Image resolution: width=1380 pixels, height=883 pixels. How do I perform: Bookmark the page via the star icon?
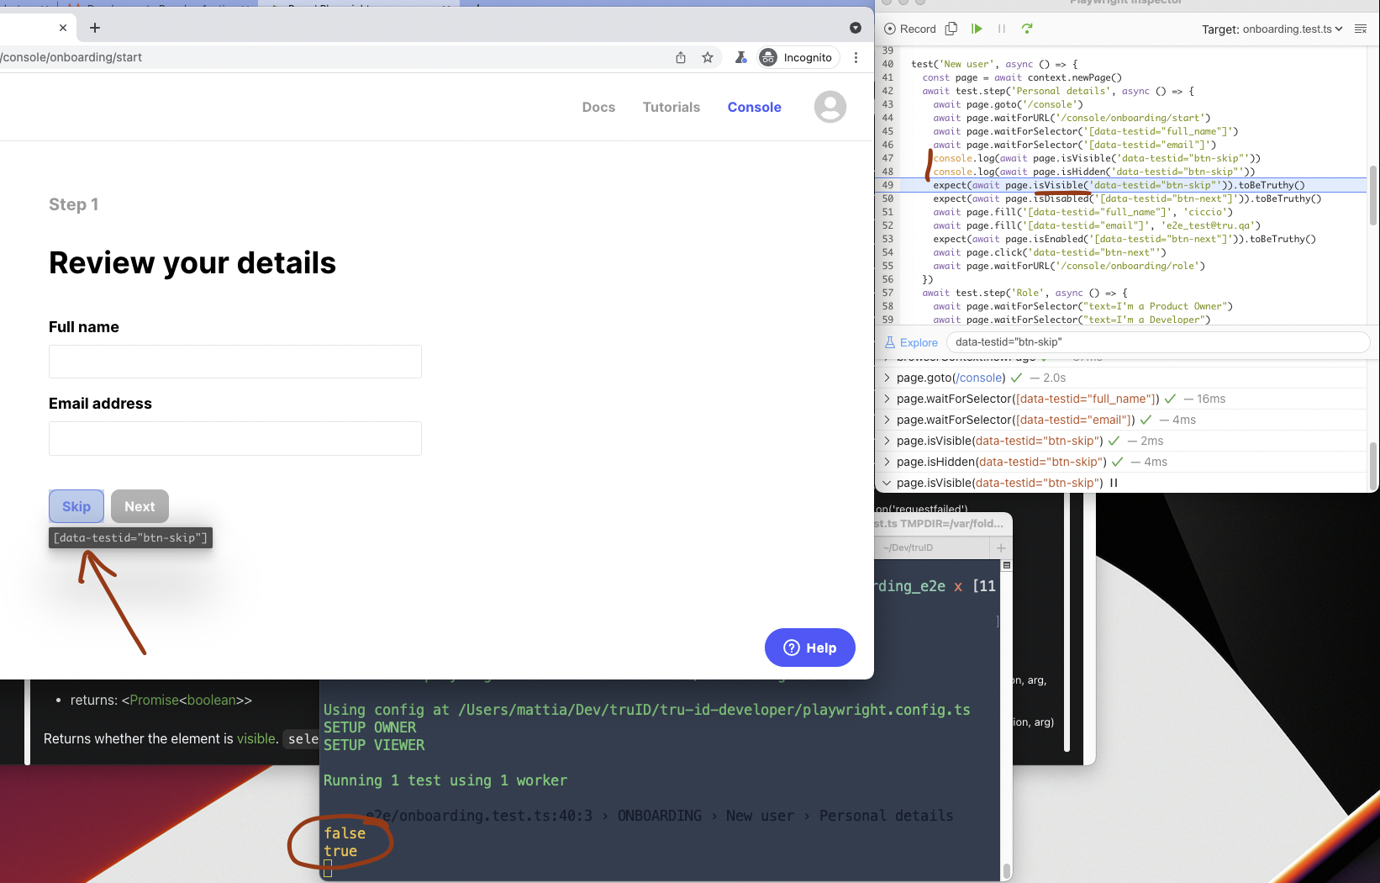tap(707, 57)
